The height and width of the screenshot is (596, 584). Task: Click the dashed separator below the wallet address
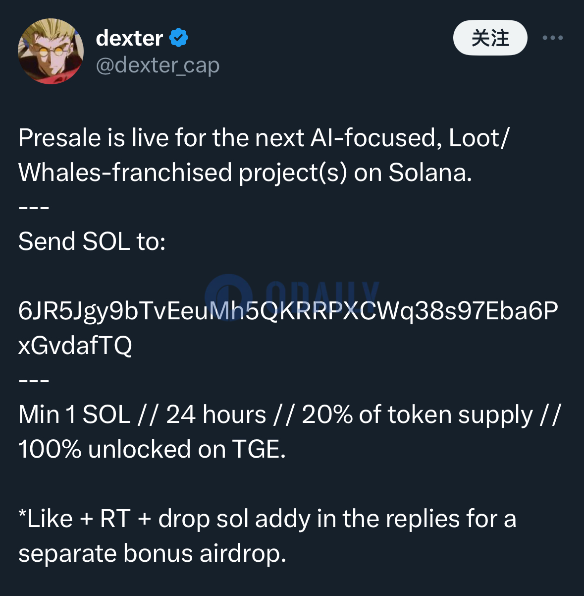[34, 380]
